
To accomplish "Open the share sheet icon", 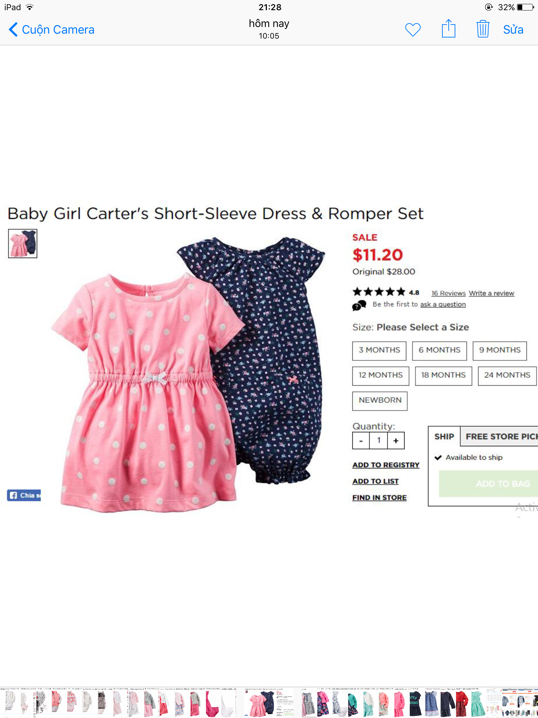I will click(x=448, y=28).
